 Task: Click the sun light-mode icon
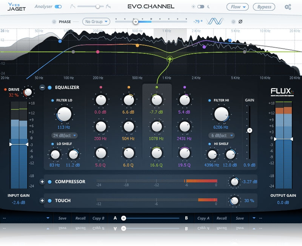point(193,7)
